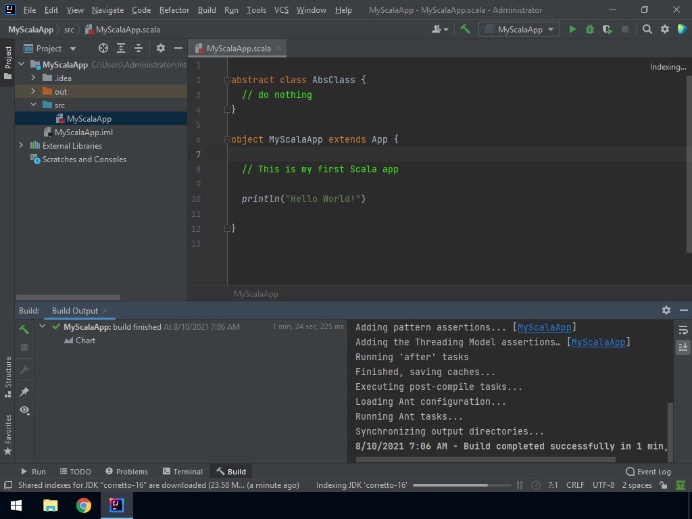Expand External Libraries node
This screenshot has width=692, height=519.
[21, 146]
